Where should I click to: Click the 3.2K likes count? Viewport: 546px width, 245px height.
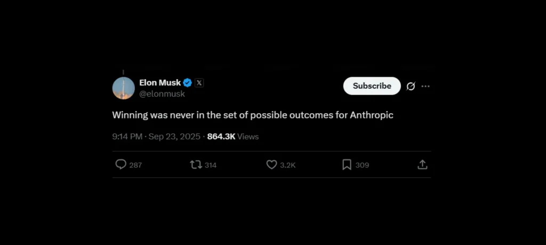tap(288, 165)
